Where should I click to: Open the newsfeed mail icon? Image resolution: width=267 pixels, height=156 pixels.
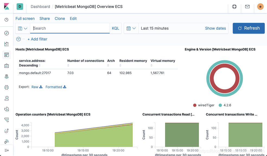pyautogui.click(x=247, y=7)
